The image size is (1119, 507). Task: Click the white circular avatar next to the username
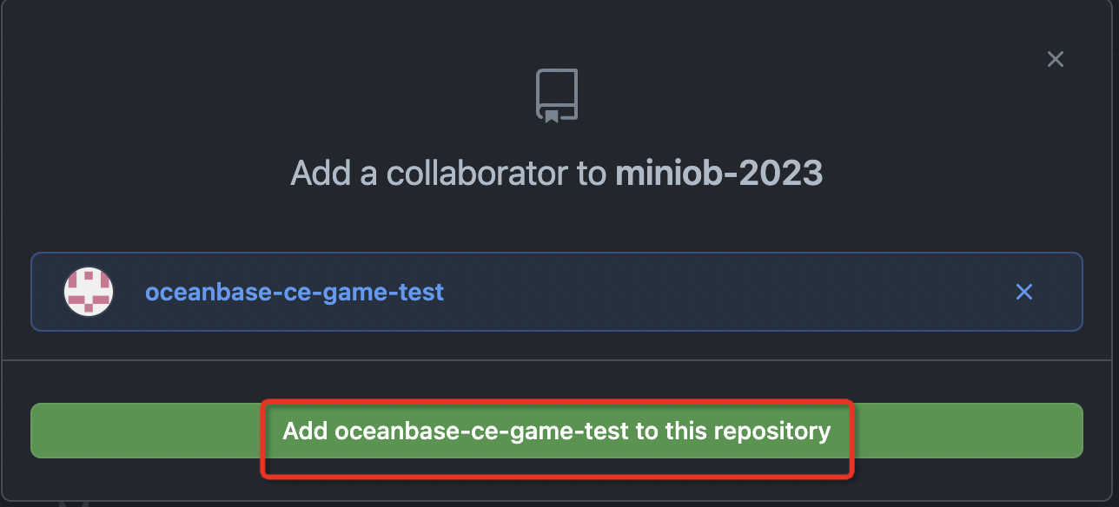(89, 292)
